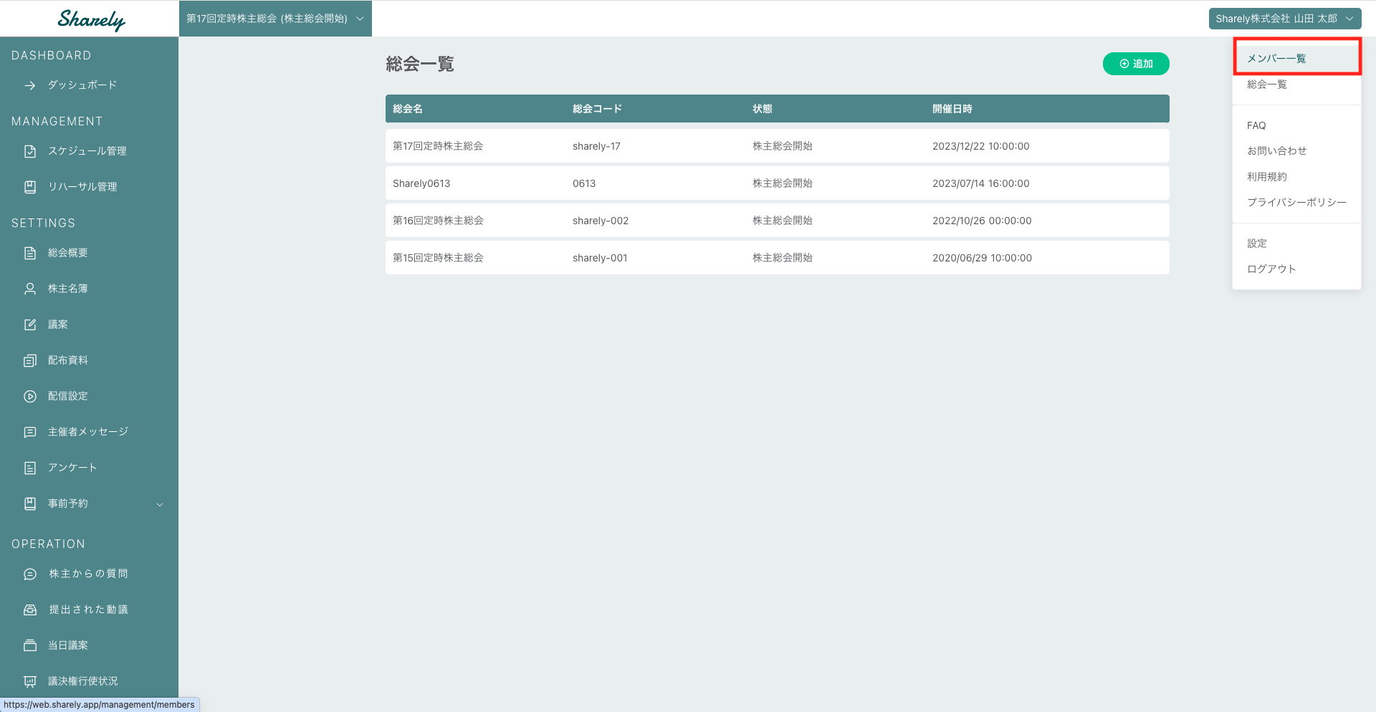
Task: Click the dashboard arrow icon in sidebar
Action: click(x=30, y=85)
